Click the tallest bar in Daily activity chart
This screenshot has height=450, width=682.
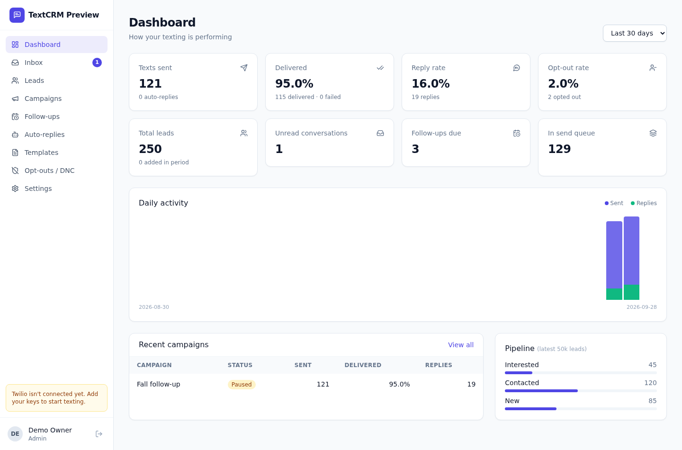(631, 258)
